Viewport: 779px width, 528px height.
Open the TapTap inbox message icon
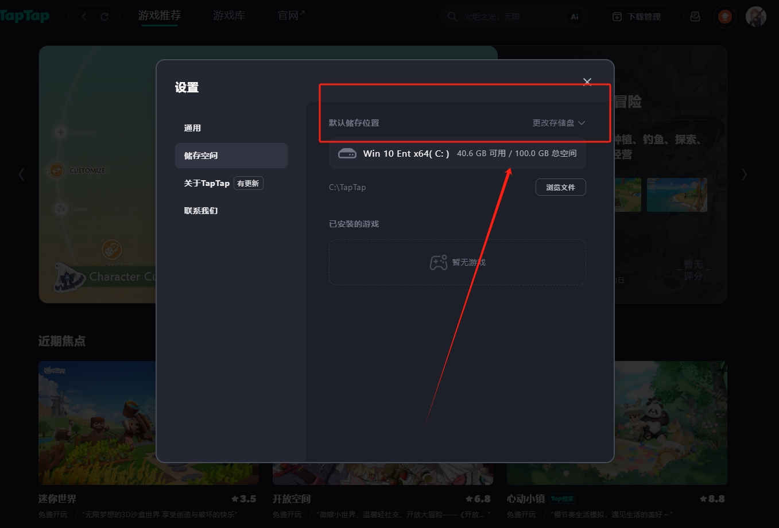pyautogui.click(x=695, y=17)
